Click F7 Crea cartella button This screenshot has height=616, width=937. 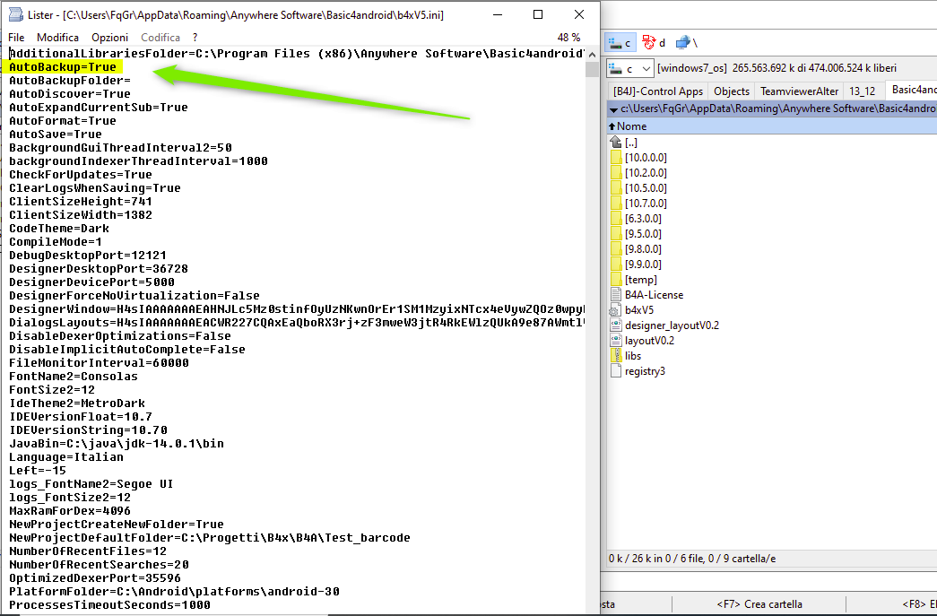[759, 604]
